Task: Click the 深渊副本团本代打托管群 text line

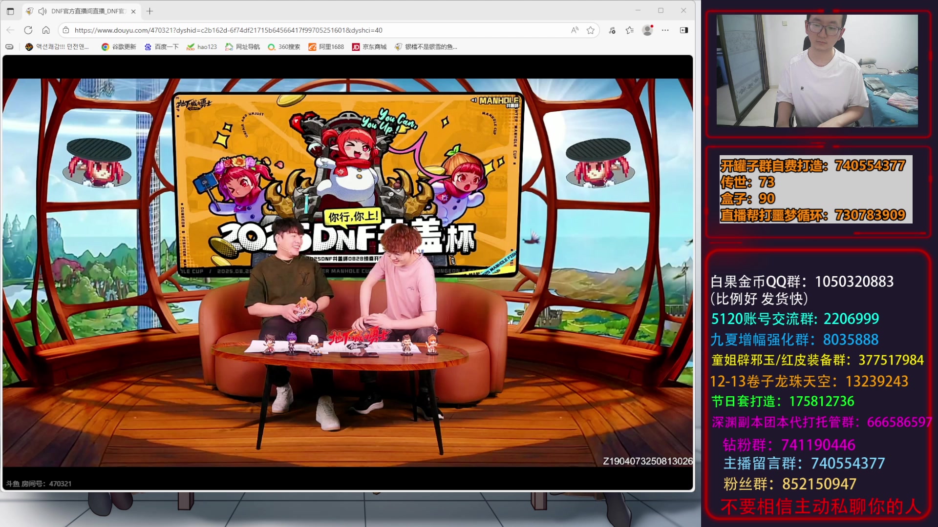Action: click(822, 422)
